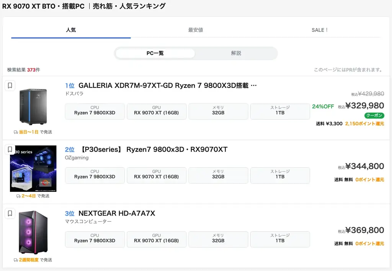Select the 解説 toggle option
Viewport: 392px width, 271px height.
point(236,54)
